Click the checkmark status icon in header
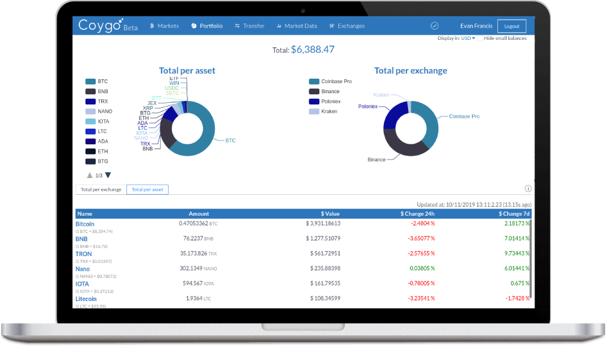Screen dimensions: 607x346 tap(434, 26)
